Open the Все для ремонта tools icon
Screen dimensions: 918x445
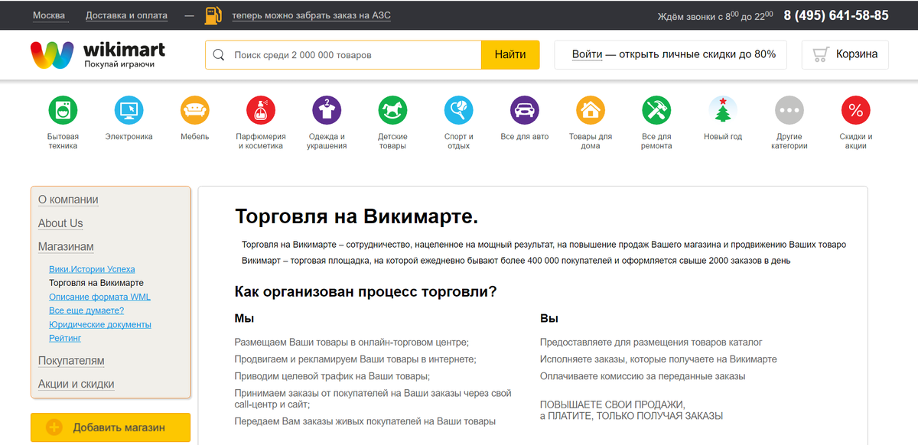pyautogui.click(x=656, y=111)
